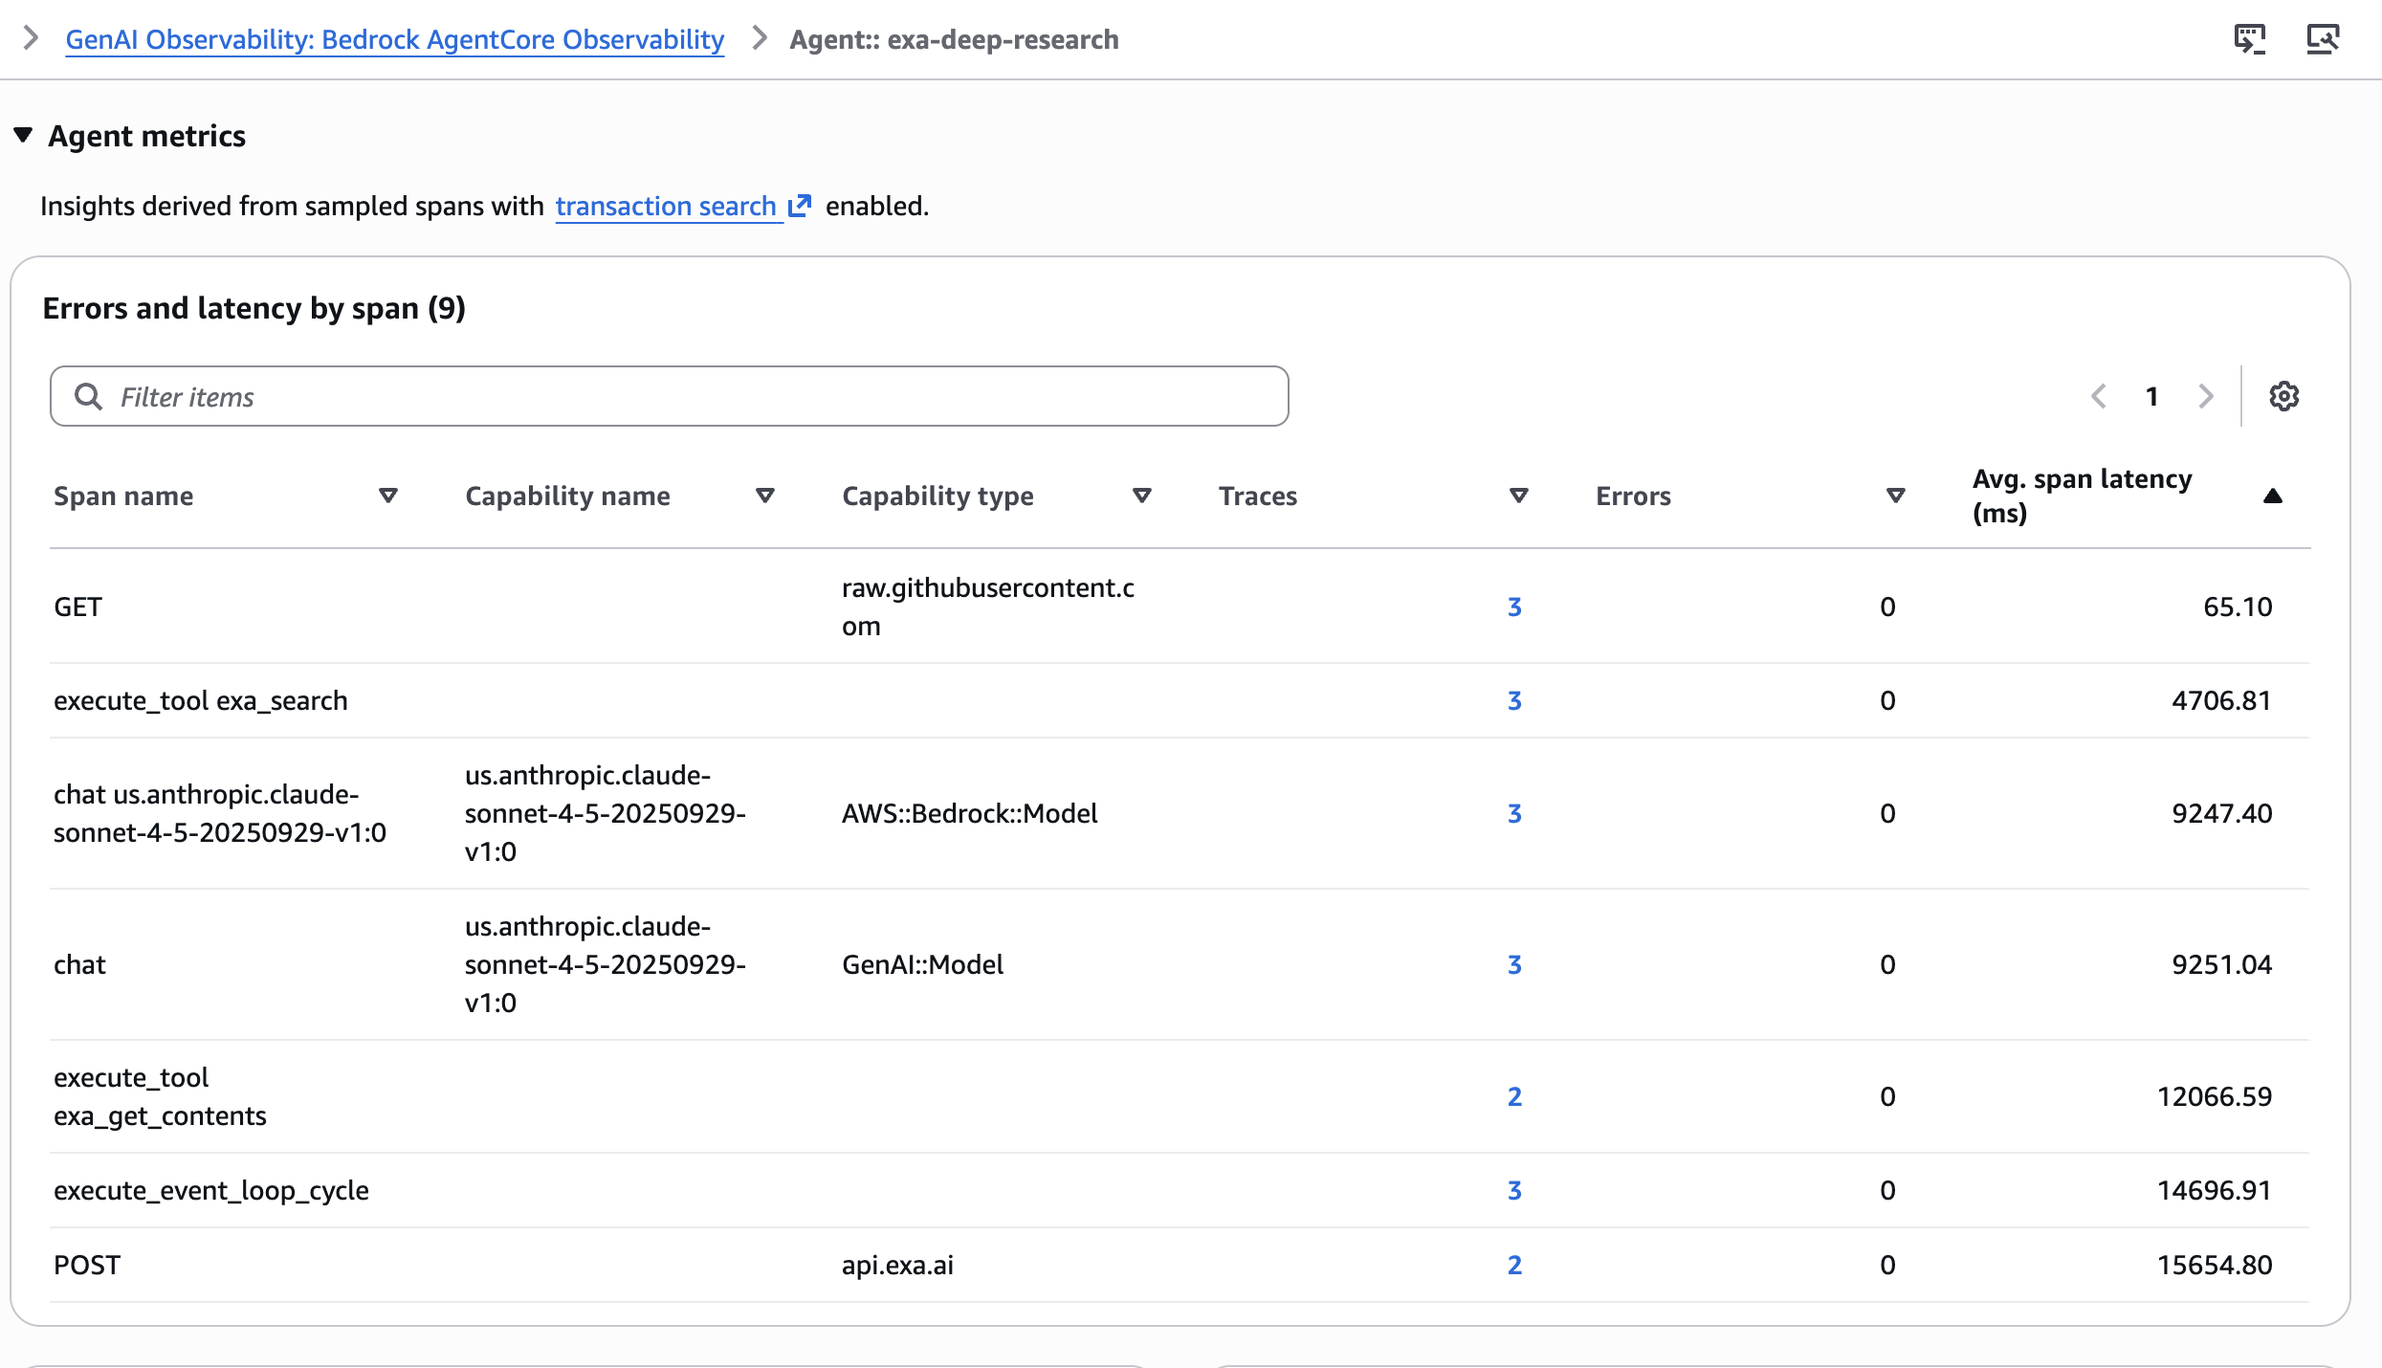Click the chat assistant icon at top right
This screenshot has height=1368, width=2382.
coord(2250,39)
